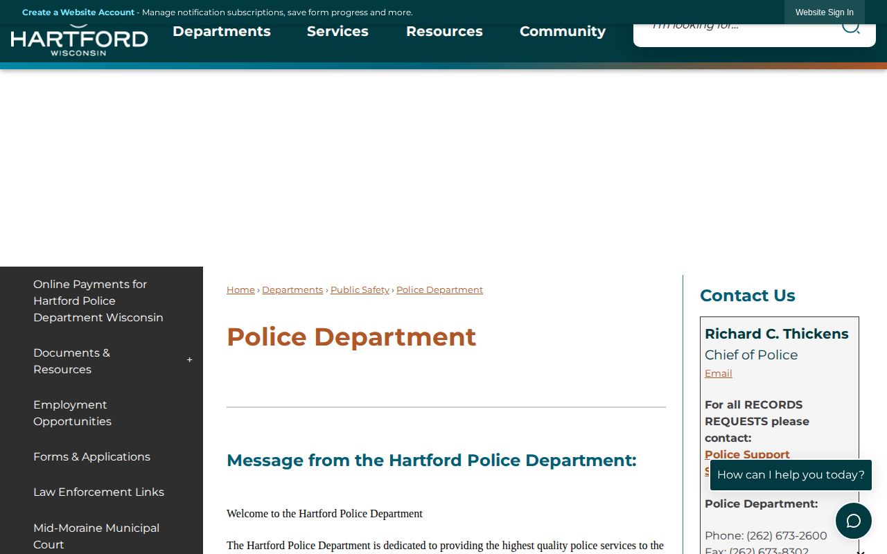Open the Departments breadcrumb link
The height and width of the screenshot is (554, 887).
[x=292, y=289]
